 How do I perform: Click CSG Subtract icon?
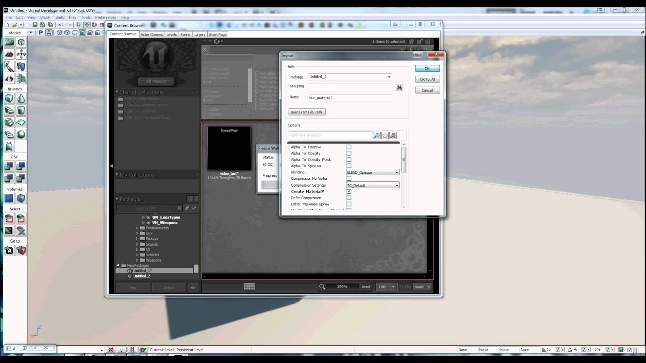pyautogui.click(x=21, y=166)
